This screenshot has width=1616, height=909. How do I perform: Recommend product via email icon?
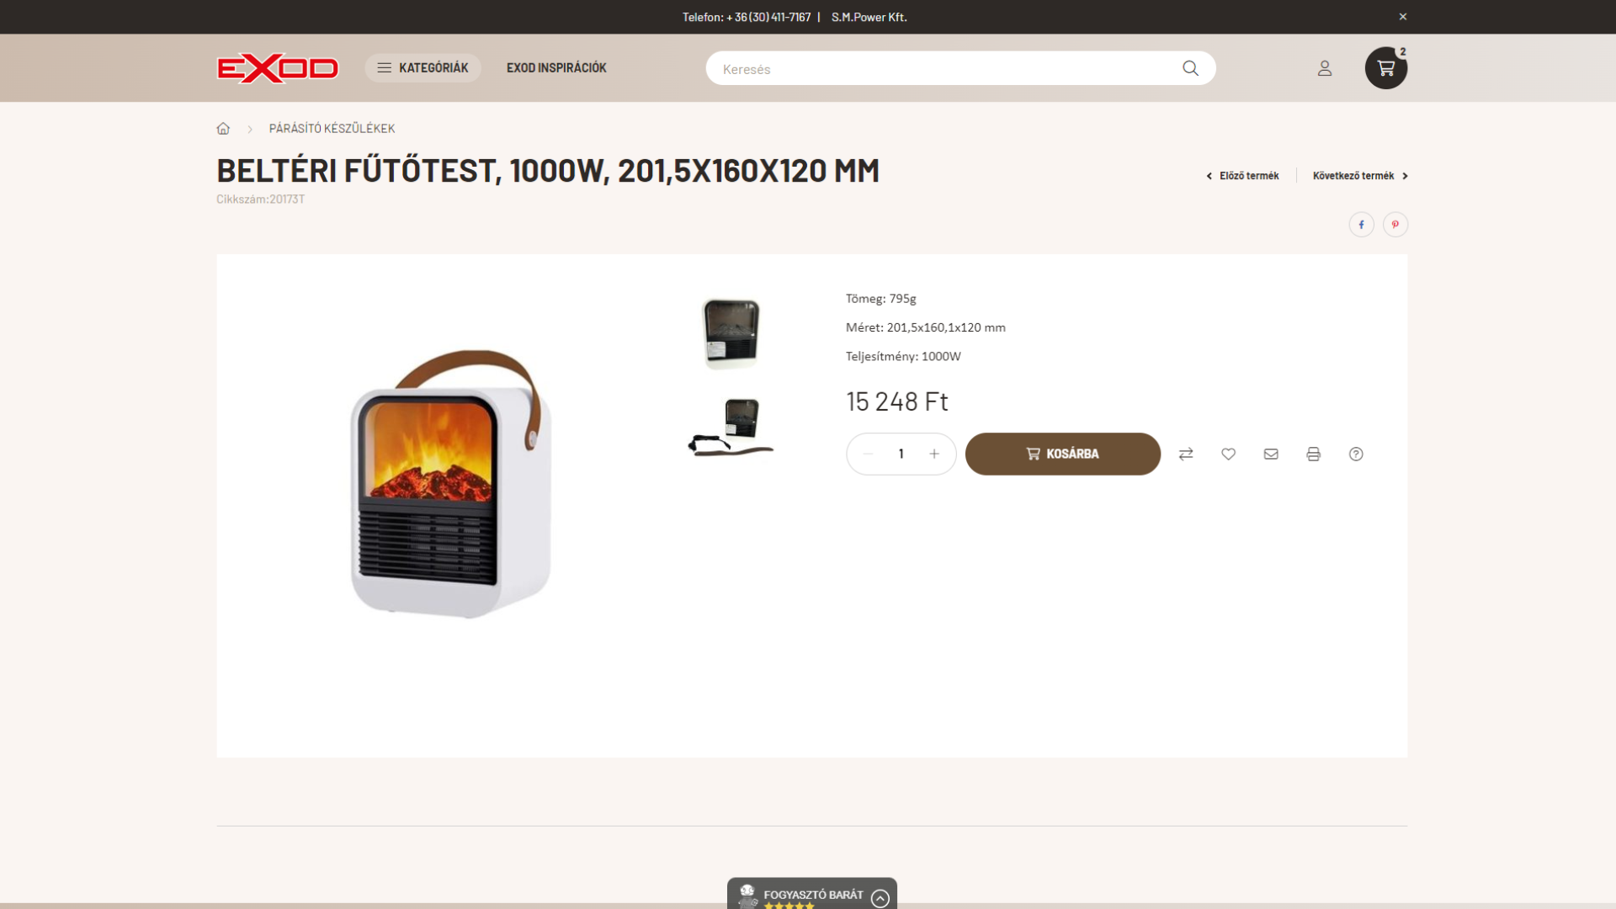click(1271, 454)
